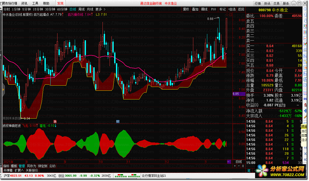This screenshot has width=309, height=181.
Task: Open the 指标 tab at bottom
Action: [x=6, y=166]
